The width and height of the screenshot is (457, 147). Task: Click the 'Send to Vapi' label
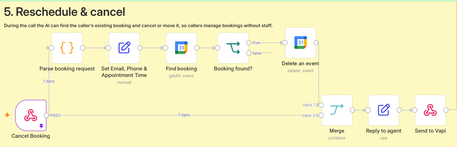[430, 131]
